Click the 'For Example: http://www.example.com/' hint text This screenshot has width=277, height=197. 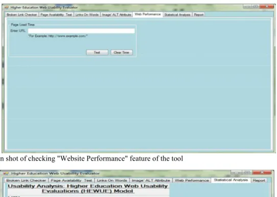[58, 36]
